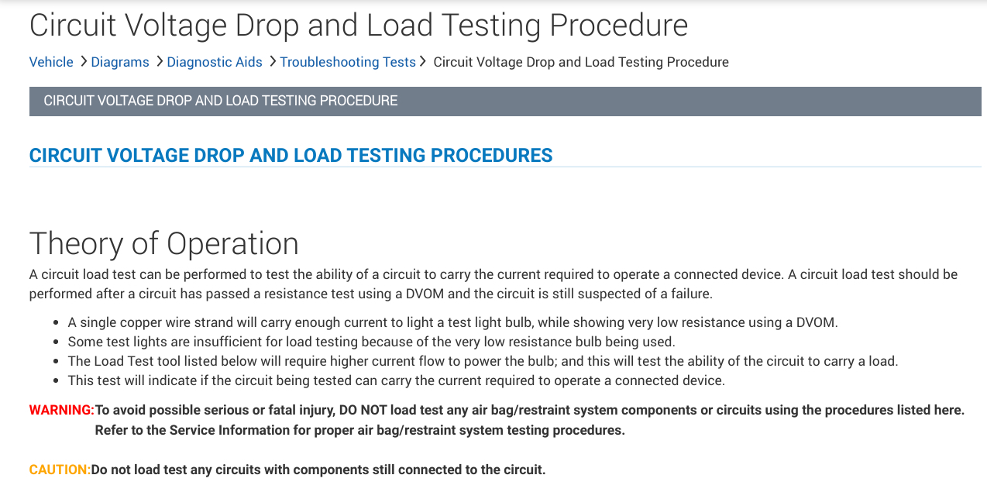Go to the Diagrams breadcrumb link

click(120, 62)
